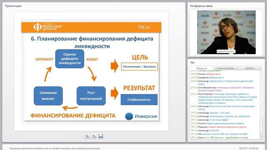Viewport: 267px width, 150px height.
Task: Click the СКОЛЬКО? label on slide
Action: (44, 59)
